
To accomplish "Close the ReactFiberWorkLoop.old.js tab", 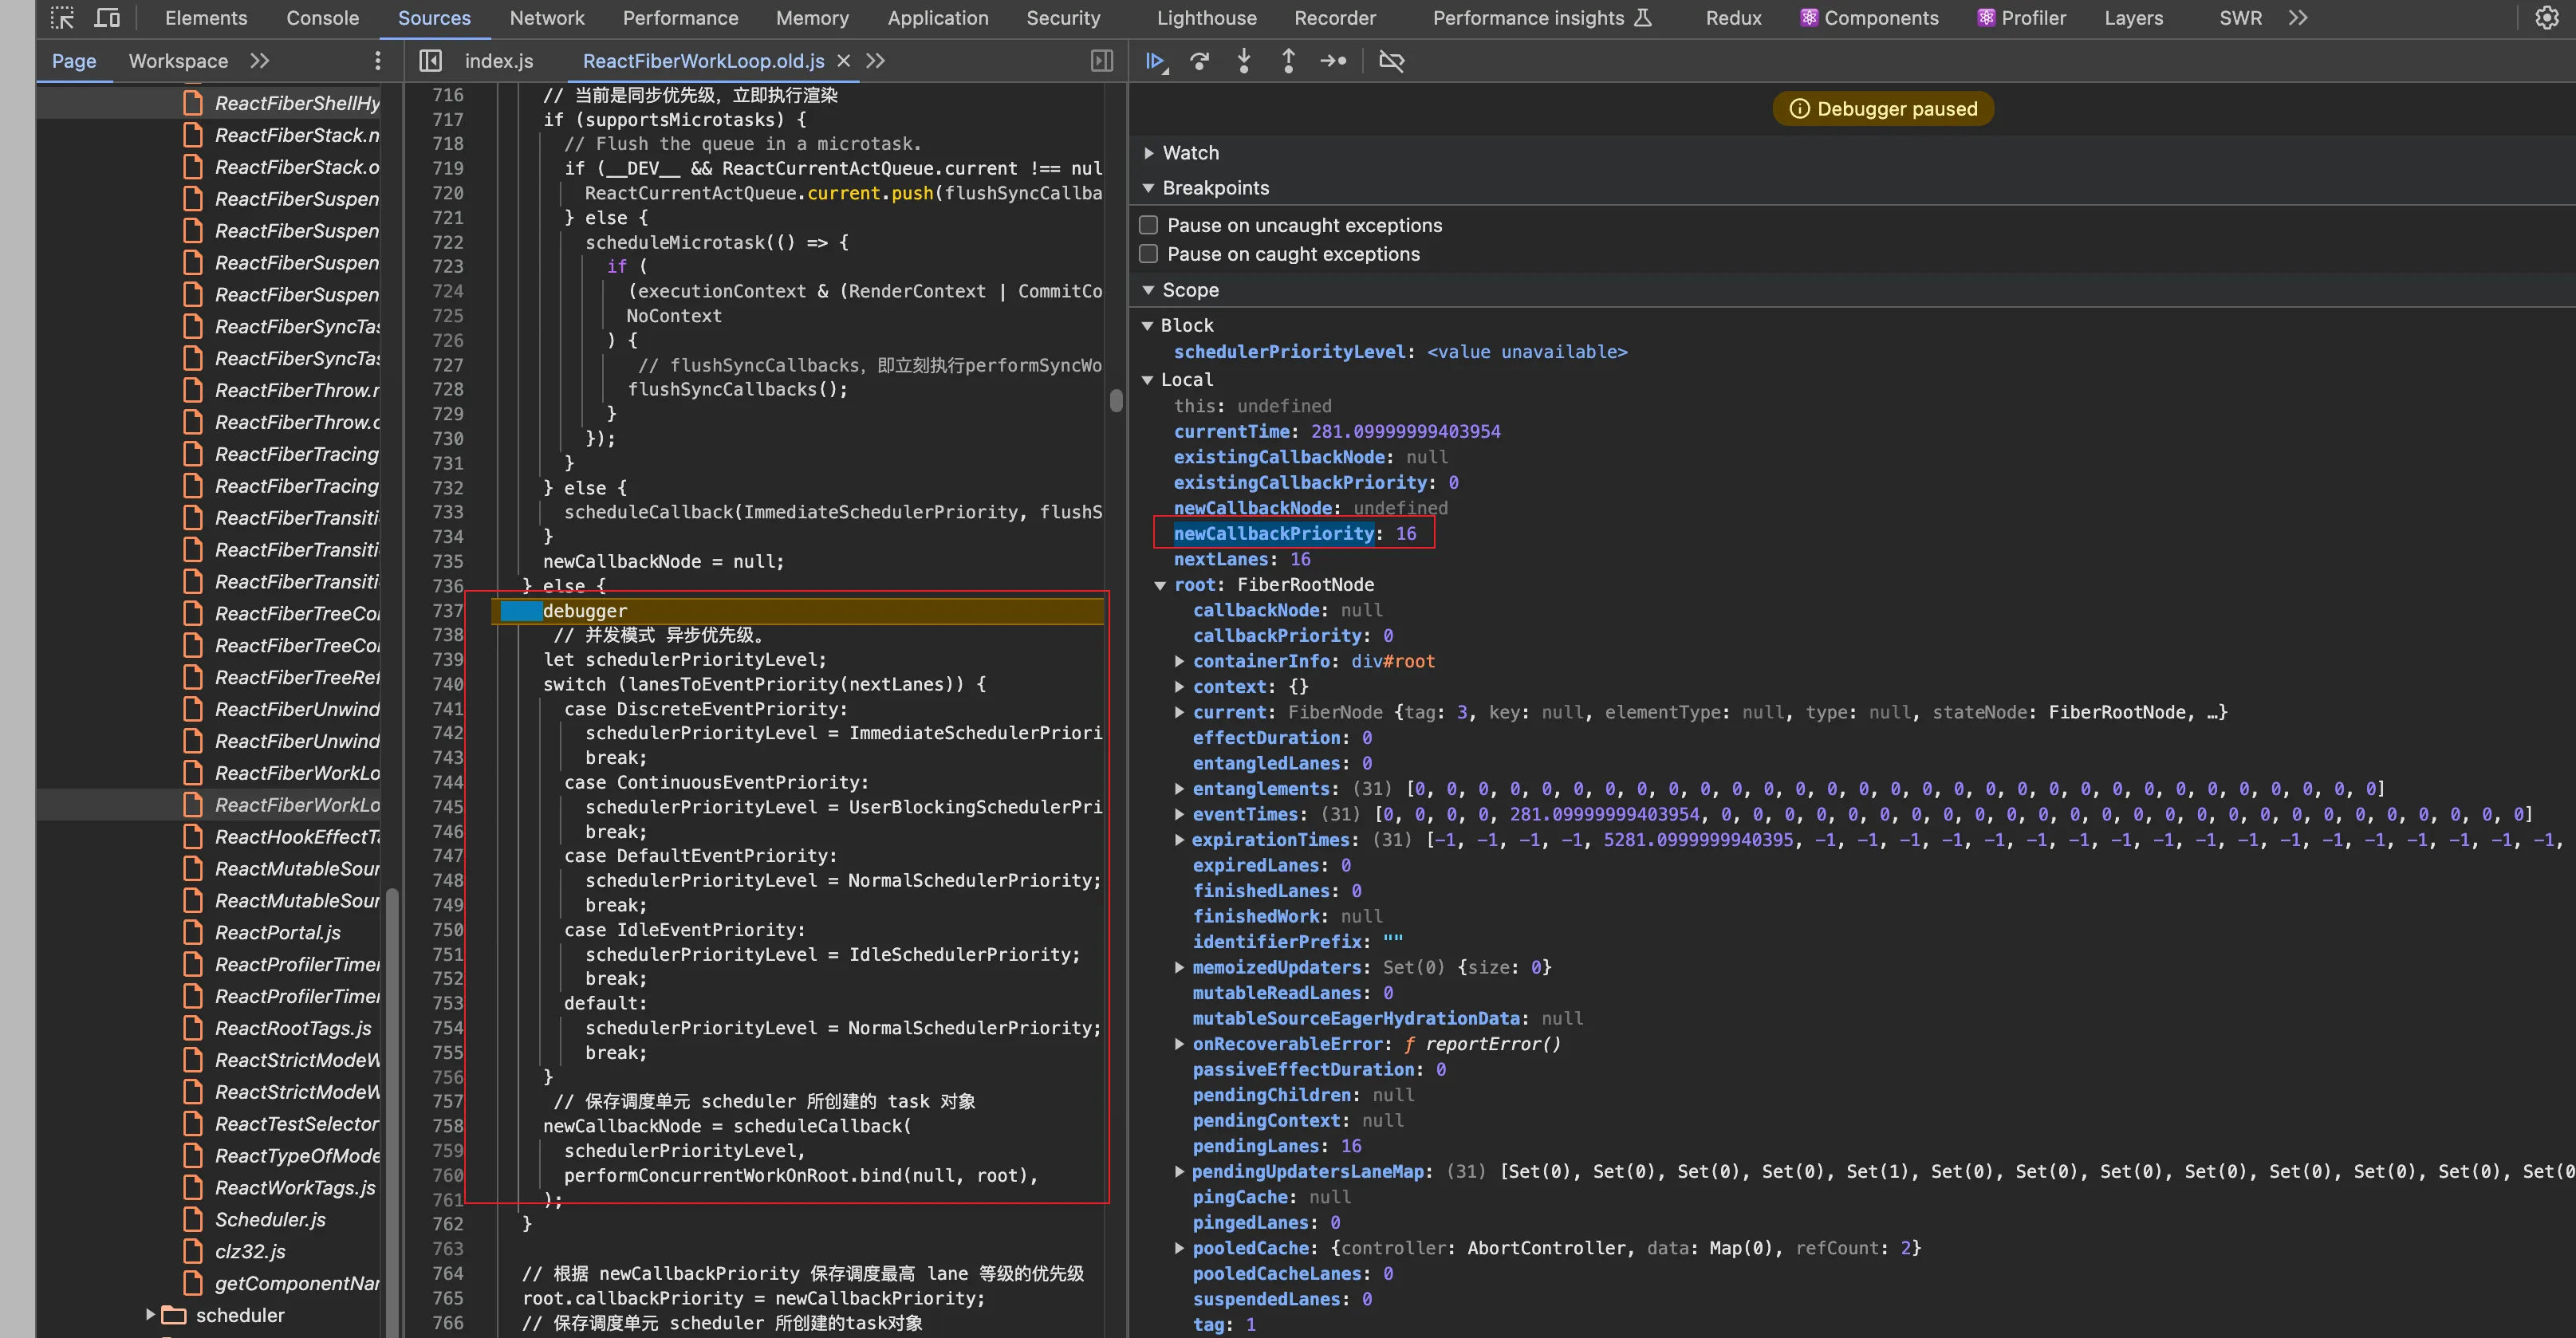I will coord(843,61).
